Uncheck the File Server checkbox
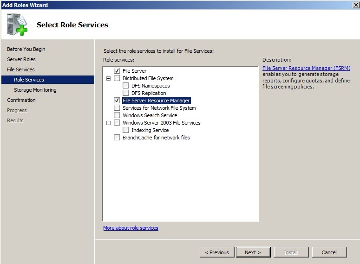This screenshot has height=264, width=360. 117,71
